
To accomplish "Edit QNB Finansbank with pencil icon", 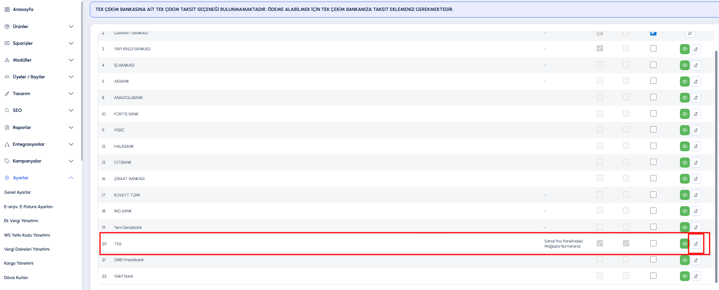I will [x=696, y=260].
